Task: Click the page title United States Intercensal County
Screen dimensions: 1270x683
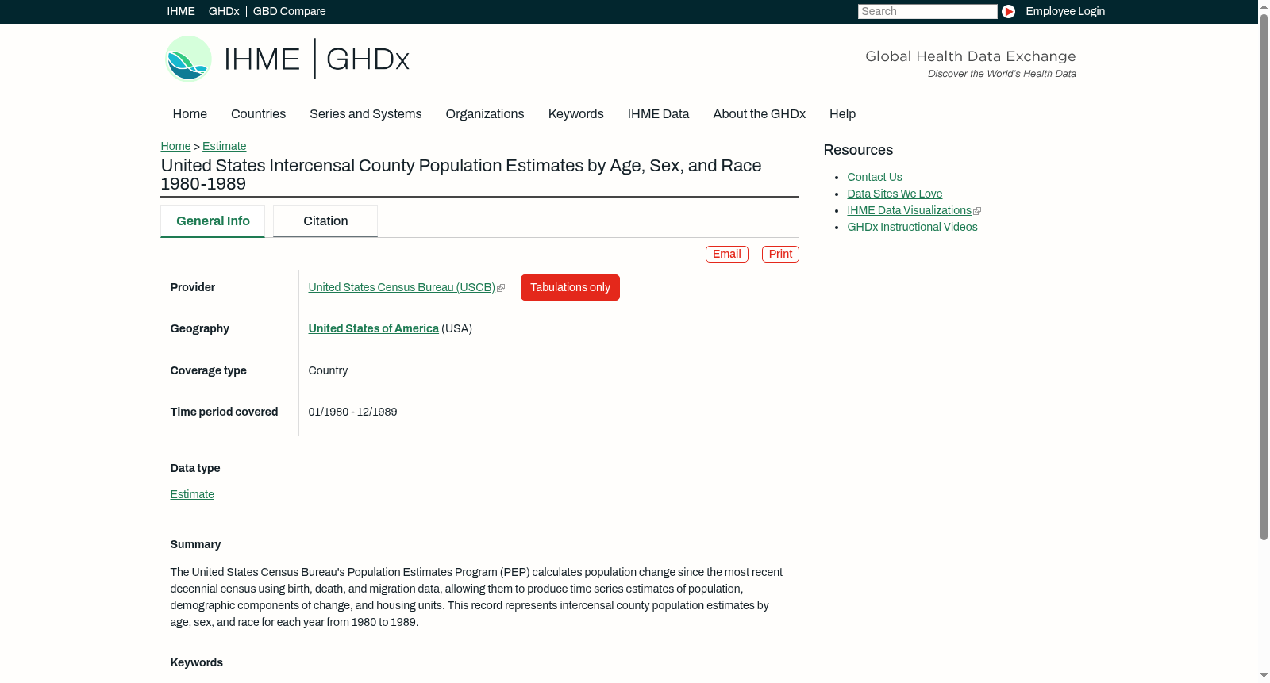Action: coord(461,175)
